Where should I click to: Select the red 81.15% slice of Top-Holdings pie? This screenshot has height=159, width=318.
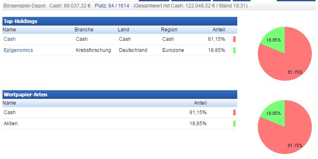[288, 63]
